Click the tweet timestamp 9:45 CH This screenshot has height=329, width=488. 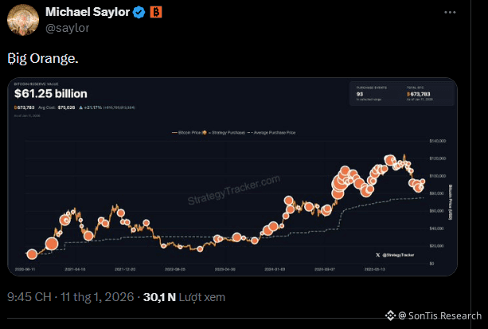coord(28,298)
